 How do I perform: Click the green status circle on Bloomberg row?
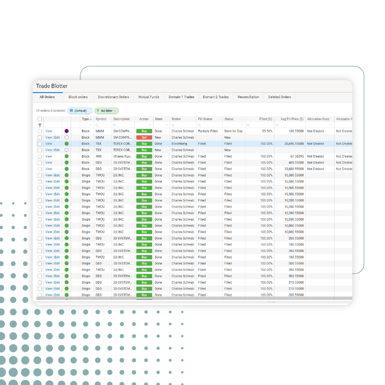tap(66, 143)
